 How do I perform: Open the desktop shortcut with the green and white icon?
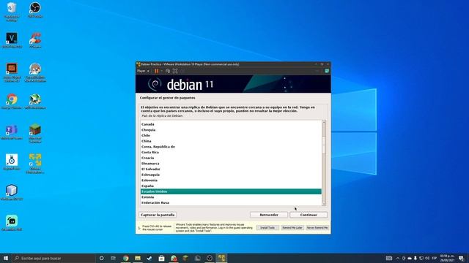[35, 102]
